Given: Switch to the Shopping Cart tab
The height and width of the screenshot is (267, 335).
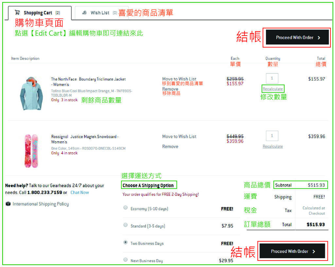Looking at the screenshot, I should 40,13.
